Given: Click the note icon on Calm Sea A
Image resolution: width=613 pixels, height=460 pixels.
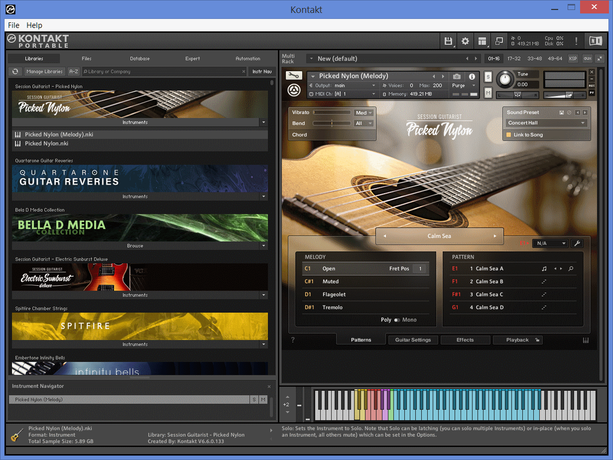Looking at the screenshot, I should (x=544, y=269).
